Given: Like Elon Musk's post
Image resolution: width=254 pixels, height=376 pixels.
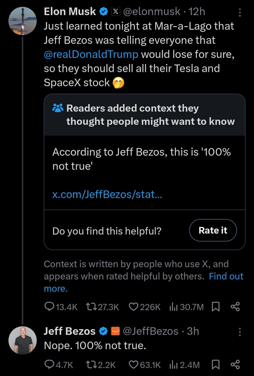Looking at the screenshot, I should click(x=133, y=307).
